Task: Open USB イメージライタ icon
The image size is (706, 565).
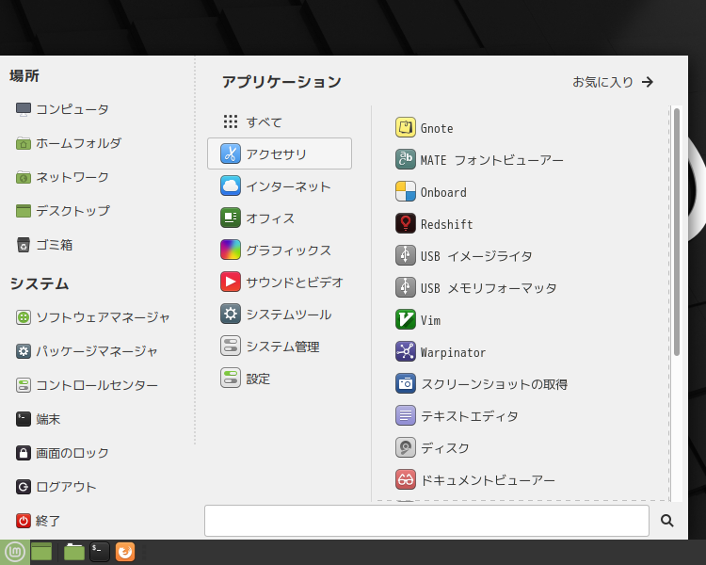Action: tap(405, 255)
